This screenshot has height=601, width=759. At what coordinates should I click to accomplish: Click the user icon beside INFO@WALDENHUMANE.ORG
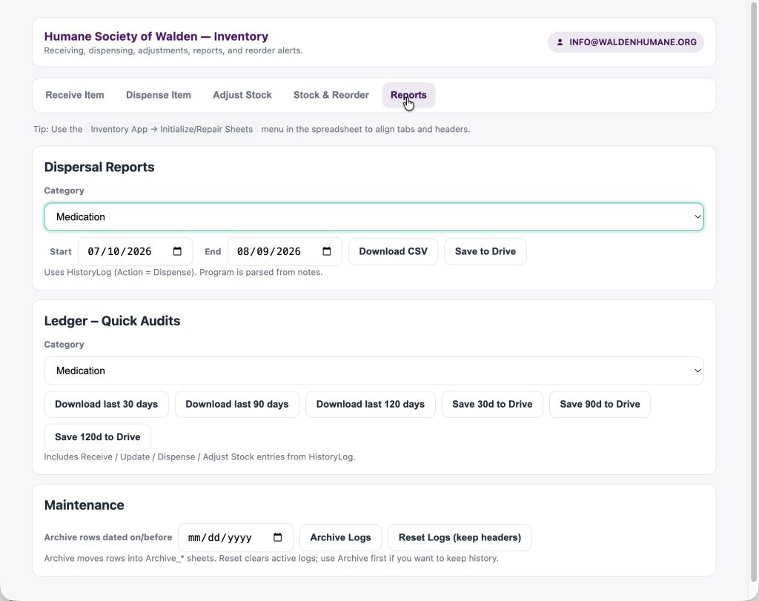click(560, 42)
